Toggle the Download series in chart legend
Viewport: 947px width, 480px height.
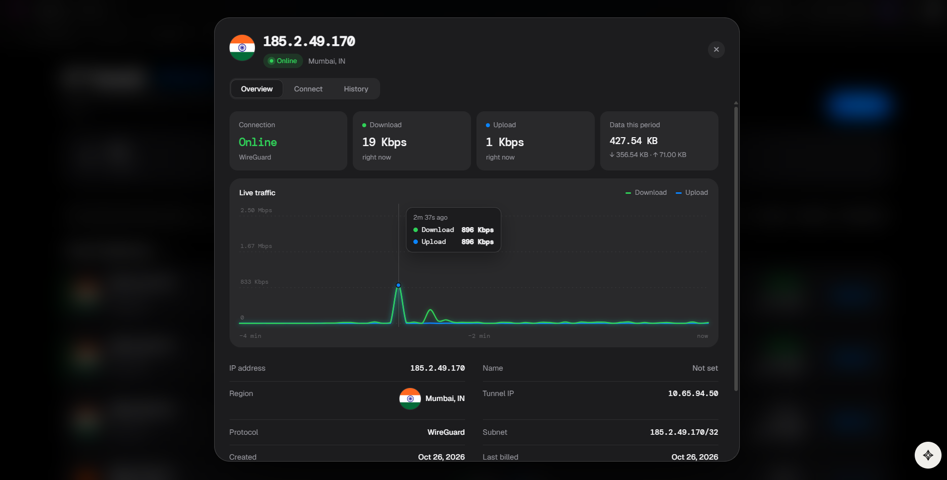646,193
